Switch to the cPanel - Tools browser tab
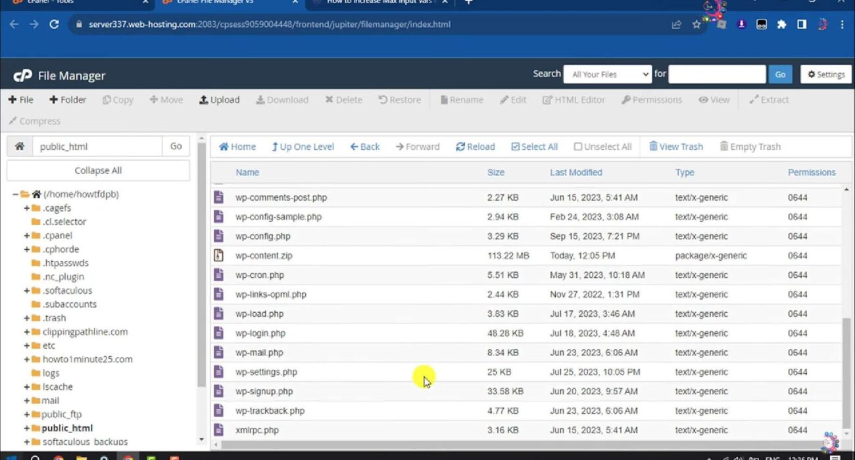 pos(78,3)
